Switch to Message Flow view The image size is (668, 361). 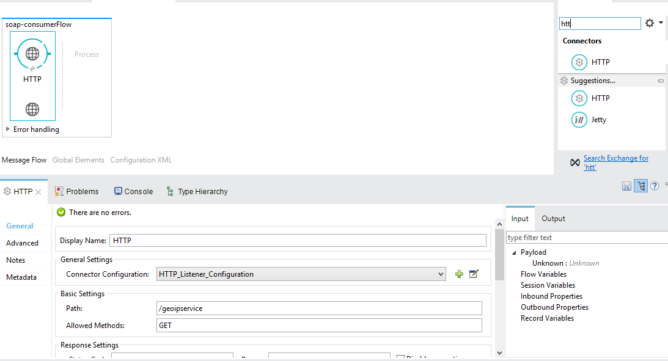pyautogui.click(x=24, y=160)
